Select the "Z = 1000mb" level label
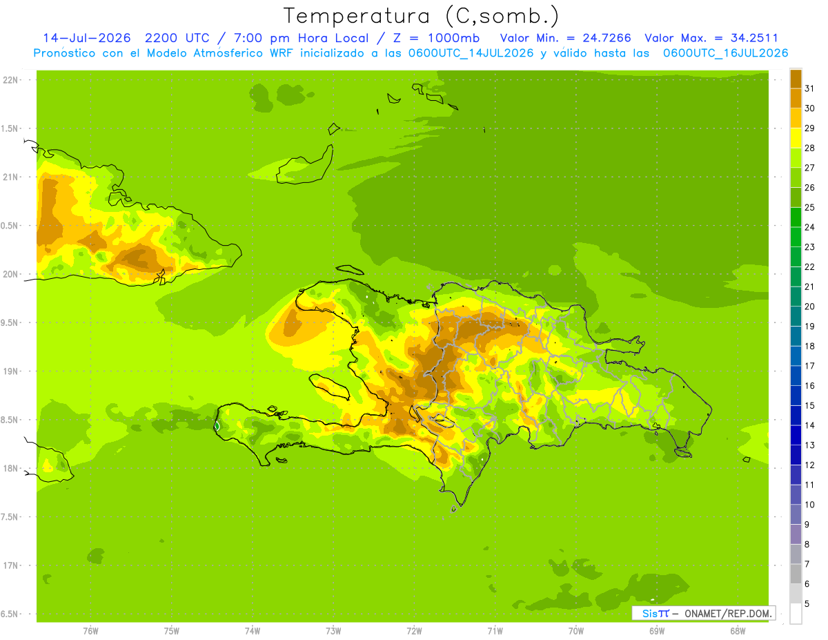Screen dimensions: 828x640 coord(434,38)
